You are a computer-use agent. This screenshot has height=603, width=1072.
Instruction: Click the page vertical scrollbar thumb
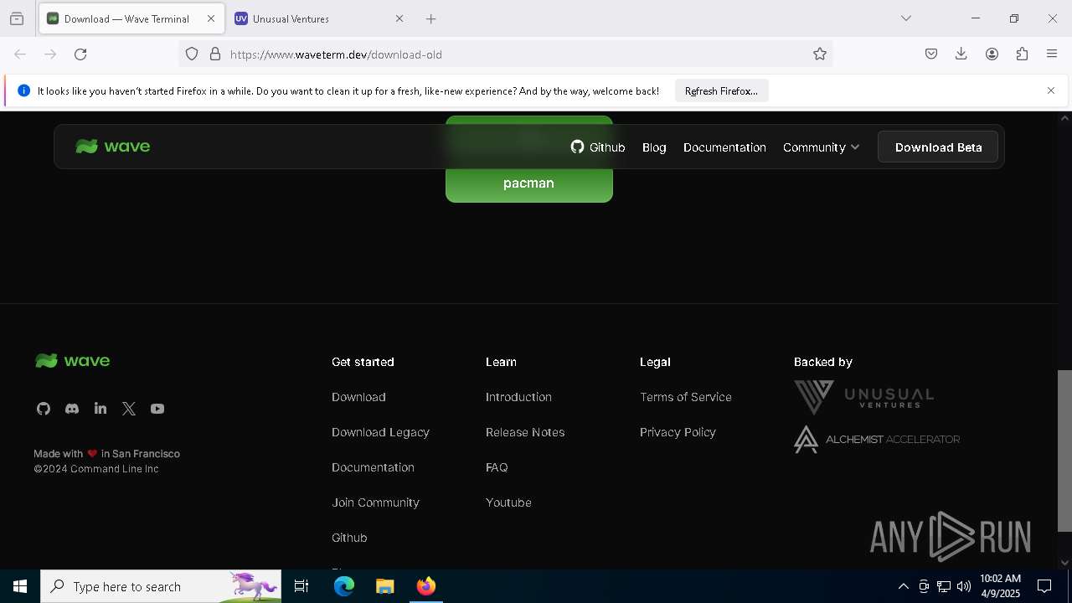point(1064,451)
